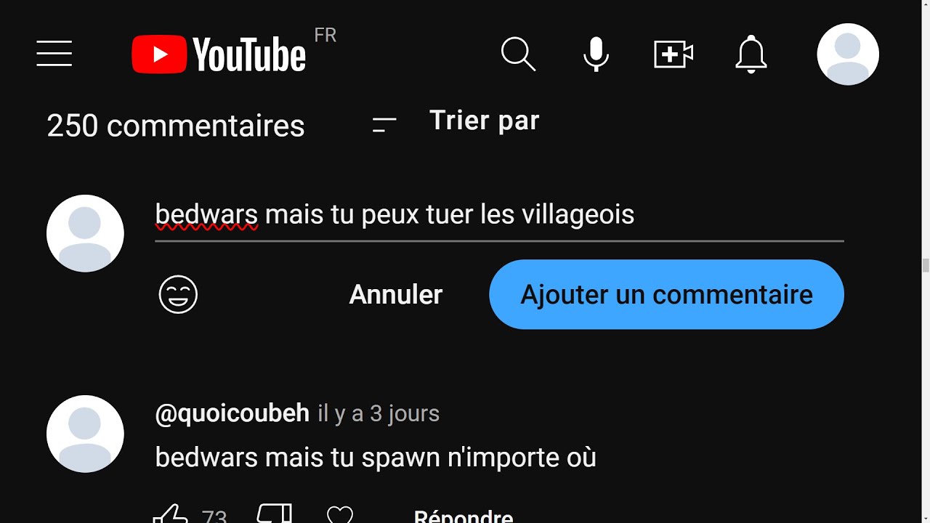Start voice search with microphone icon
Viewport: 930px width, 523px height.
click(x=597, y=54)
